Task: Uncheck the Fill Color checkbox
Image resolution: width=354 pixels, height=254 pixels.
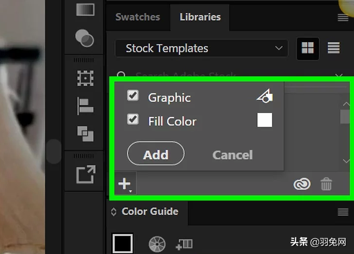Action: 133,119
